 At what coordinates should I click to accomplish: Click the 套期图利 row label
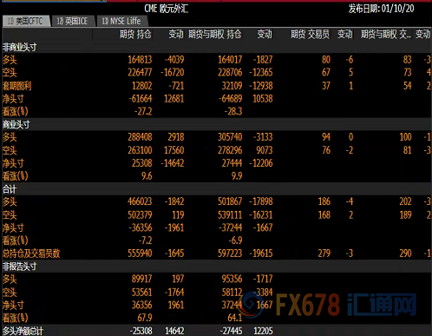coord(16,86)
